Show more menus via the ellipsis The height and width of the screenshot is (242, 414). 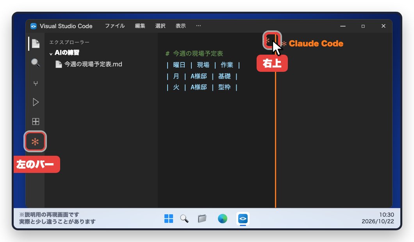198,26
